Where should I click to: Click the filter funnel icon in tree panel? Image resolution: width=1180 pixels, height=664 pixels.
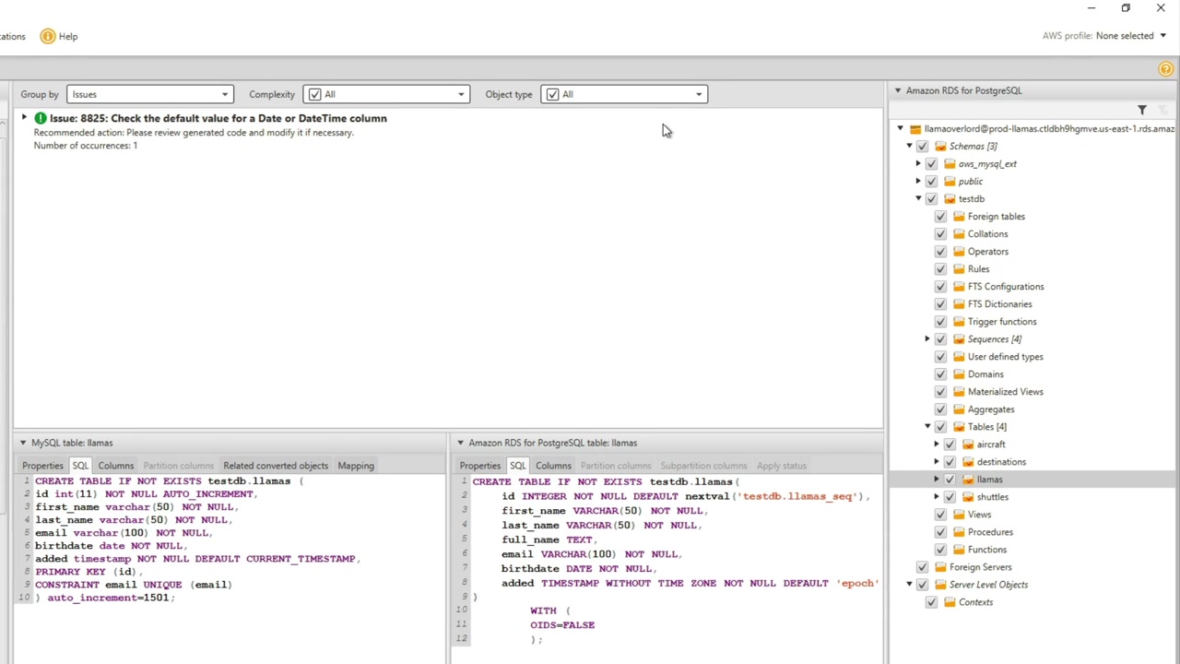coord(1141,111)
